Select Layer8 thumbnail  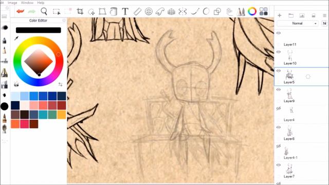290,131
